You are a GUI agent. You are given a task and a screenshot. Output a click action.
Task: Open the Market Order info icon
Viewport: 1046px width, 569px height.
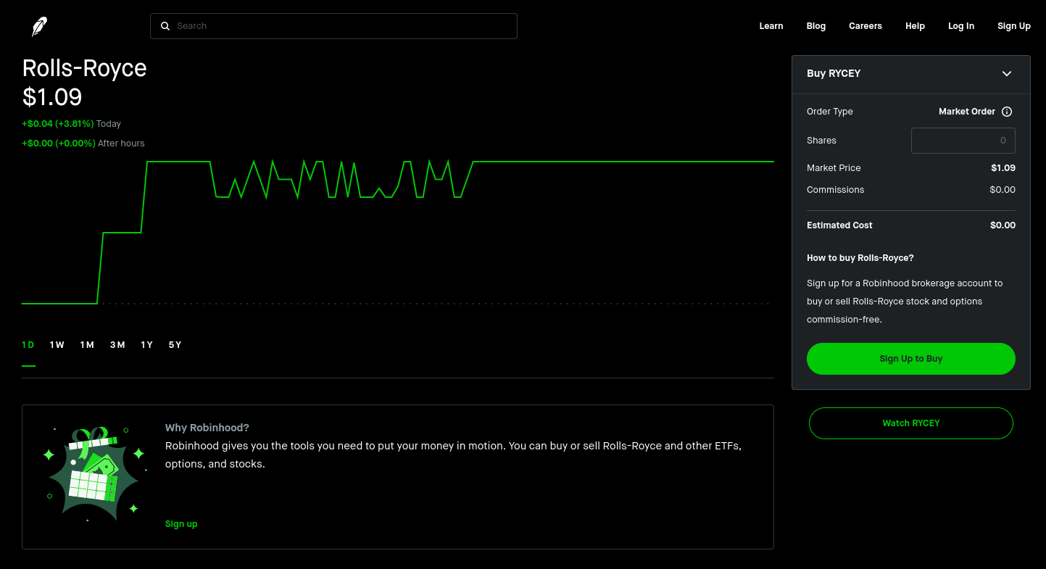[x=1007, y=112]
